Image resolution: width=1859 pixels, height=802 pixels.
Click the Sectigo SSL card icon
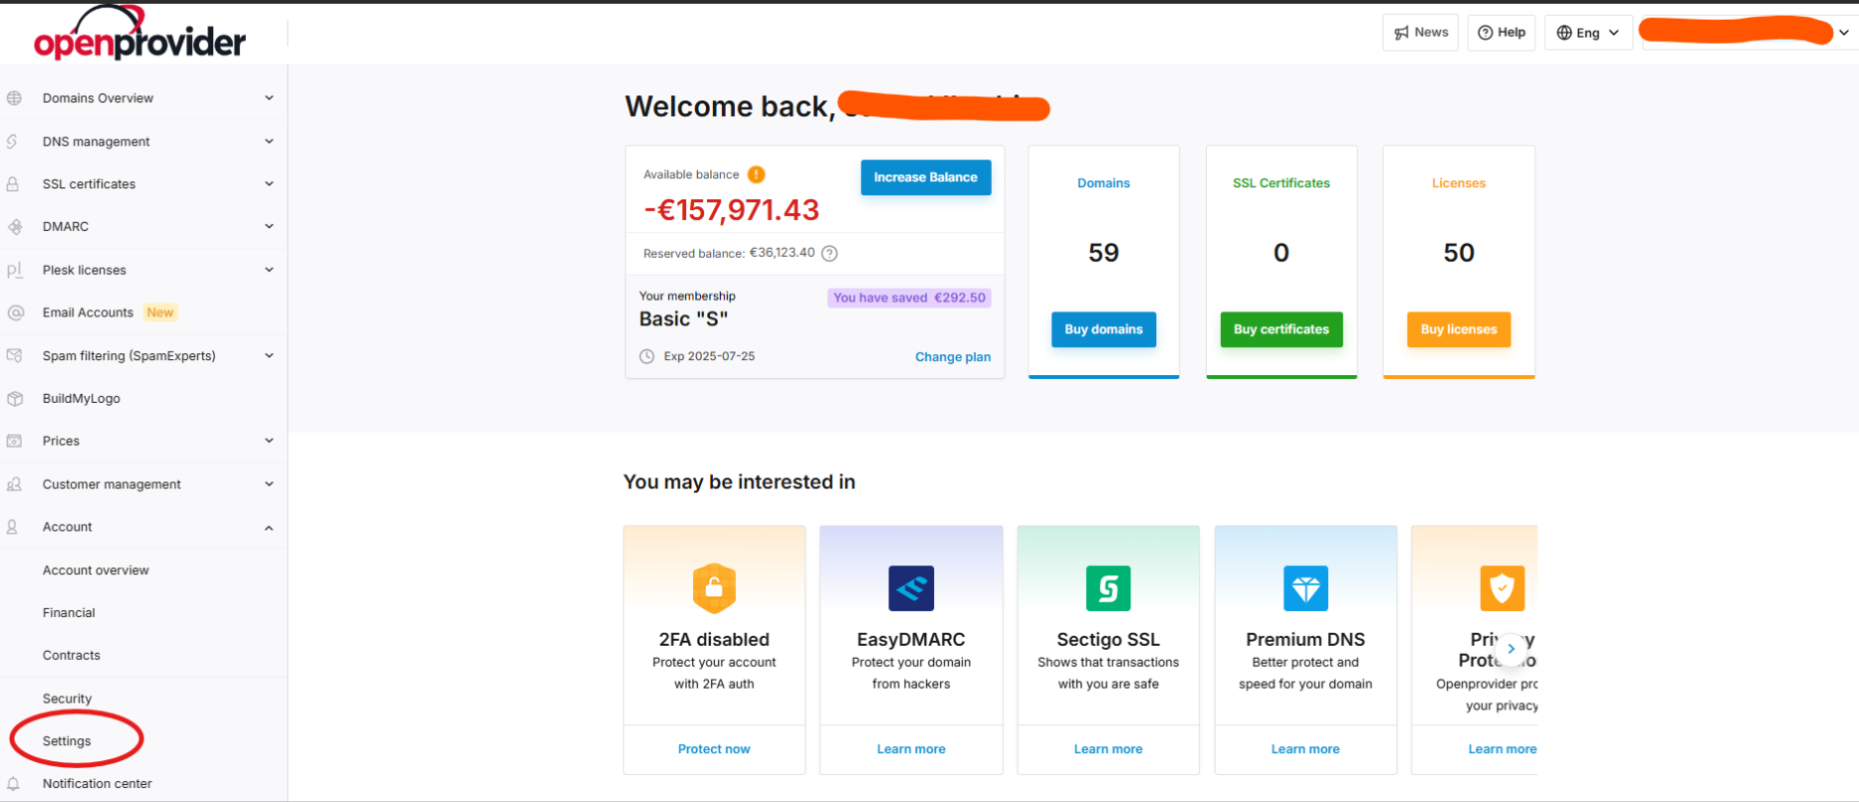point(1108,588)
